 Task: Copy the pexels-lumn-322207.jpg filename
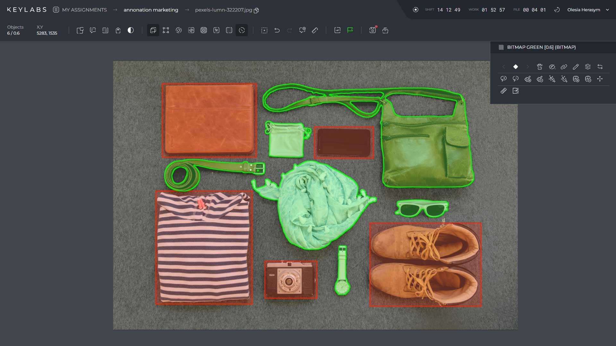256,10
